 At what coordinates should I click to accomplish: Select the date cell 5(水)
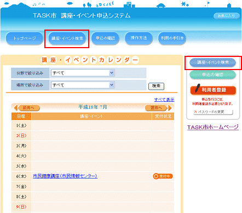pos(21,166)
